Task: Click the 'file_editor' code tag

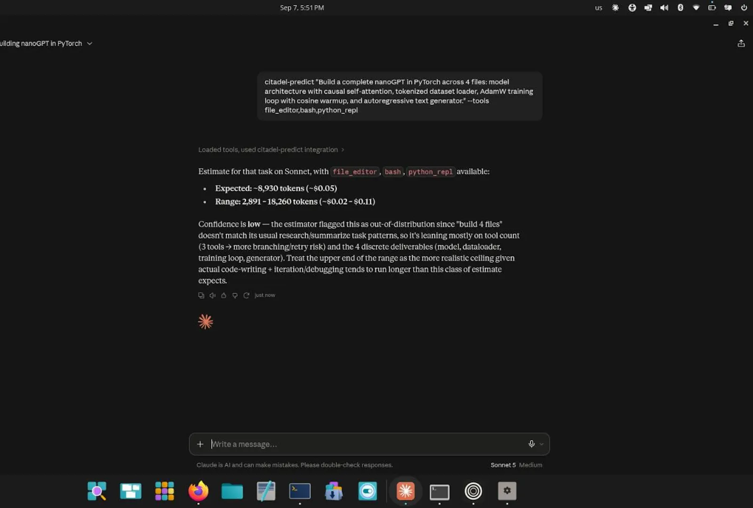Action: click(x=355, y=172)
